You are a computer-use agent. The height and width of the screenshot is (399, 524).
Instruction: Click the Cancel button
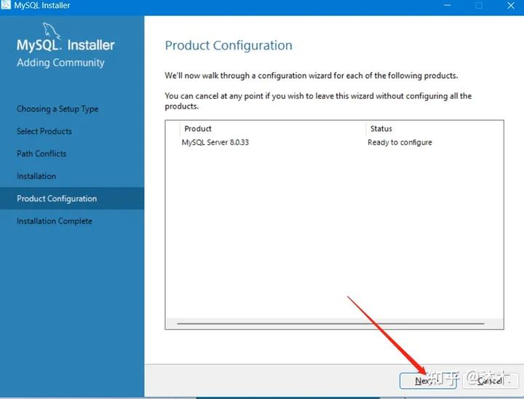(x=491, y=381)
